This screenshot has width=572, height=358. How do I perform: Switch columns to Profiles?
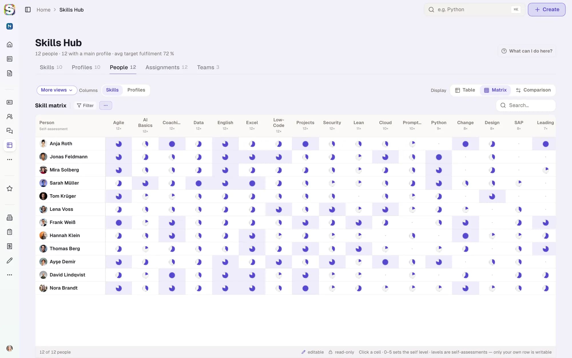pos(136,90)
